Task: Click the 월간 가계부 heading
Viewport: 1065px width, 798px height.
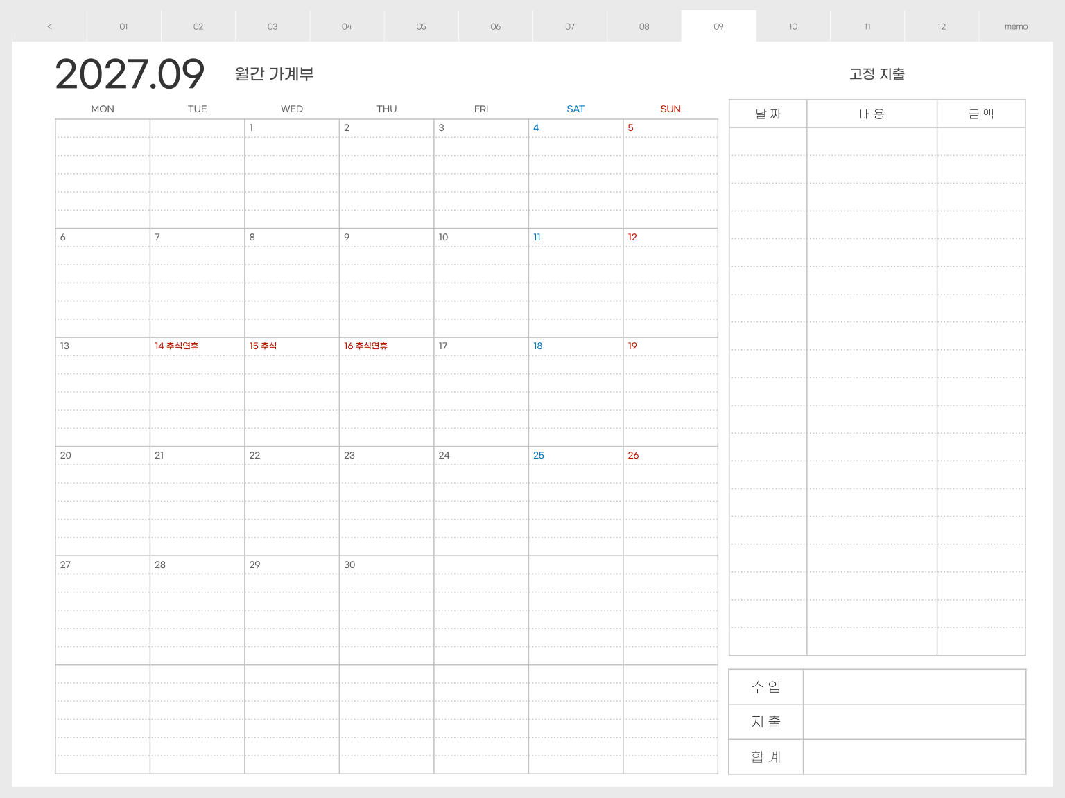Action: (x=274, y=73)
